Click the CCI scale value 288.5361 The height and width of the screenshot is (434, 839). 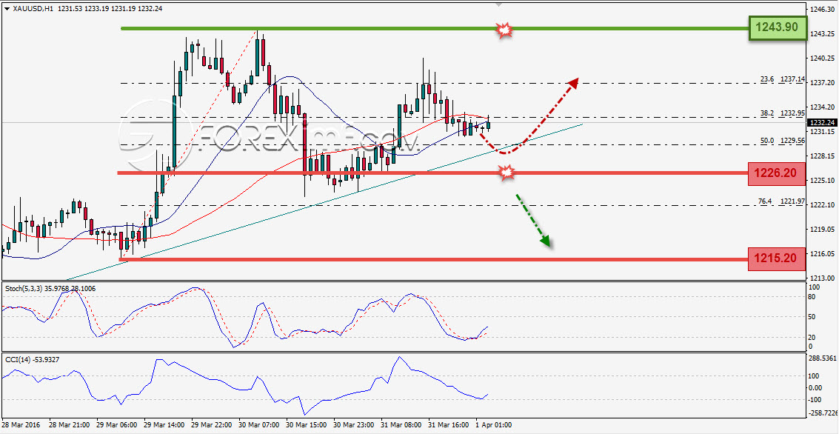click(x=823, y=357)
